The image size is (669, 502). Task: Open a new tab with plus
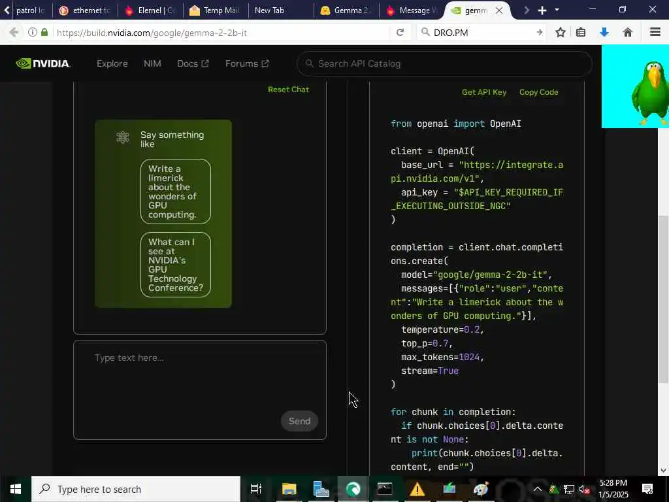pyautogui.click(x=542, y=10)
